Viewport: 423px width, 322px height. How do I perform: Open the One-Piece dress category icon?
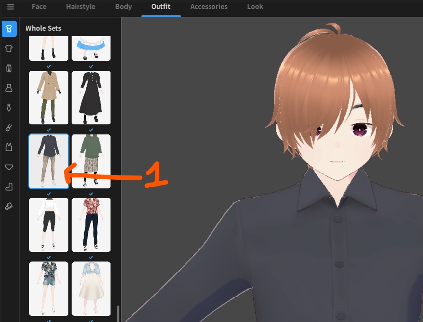click(x=9, y=88)
